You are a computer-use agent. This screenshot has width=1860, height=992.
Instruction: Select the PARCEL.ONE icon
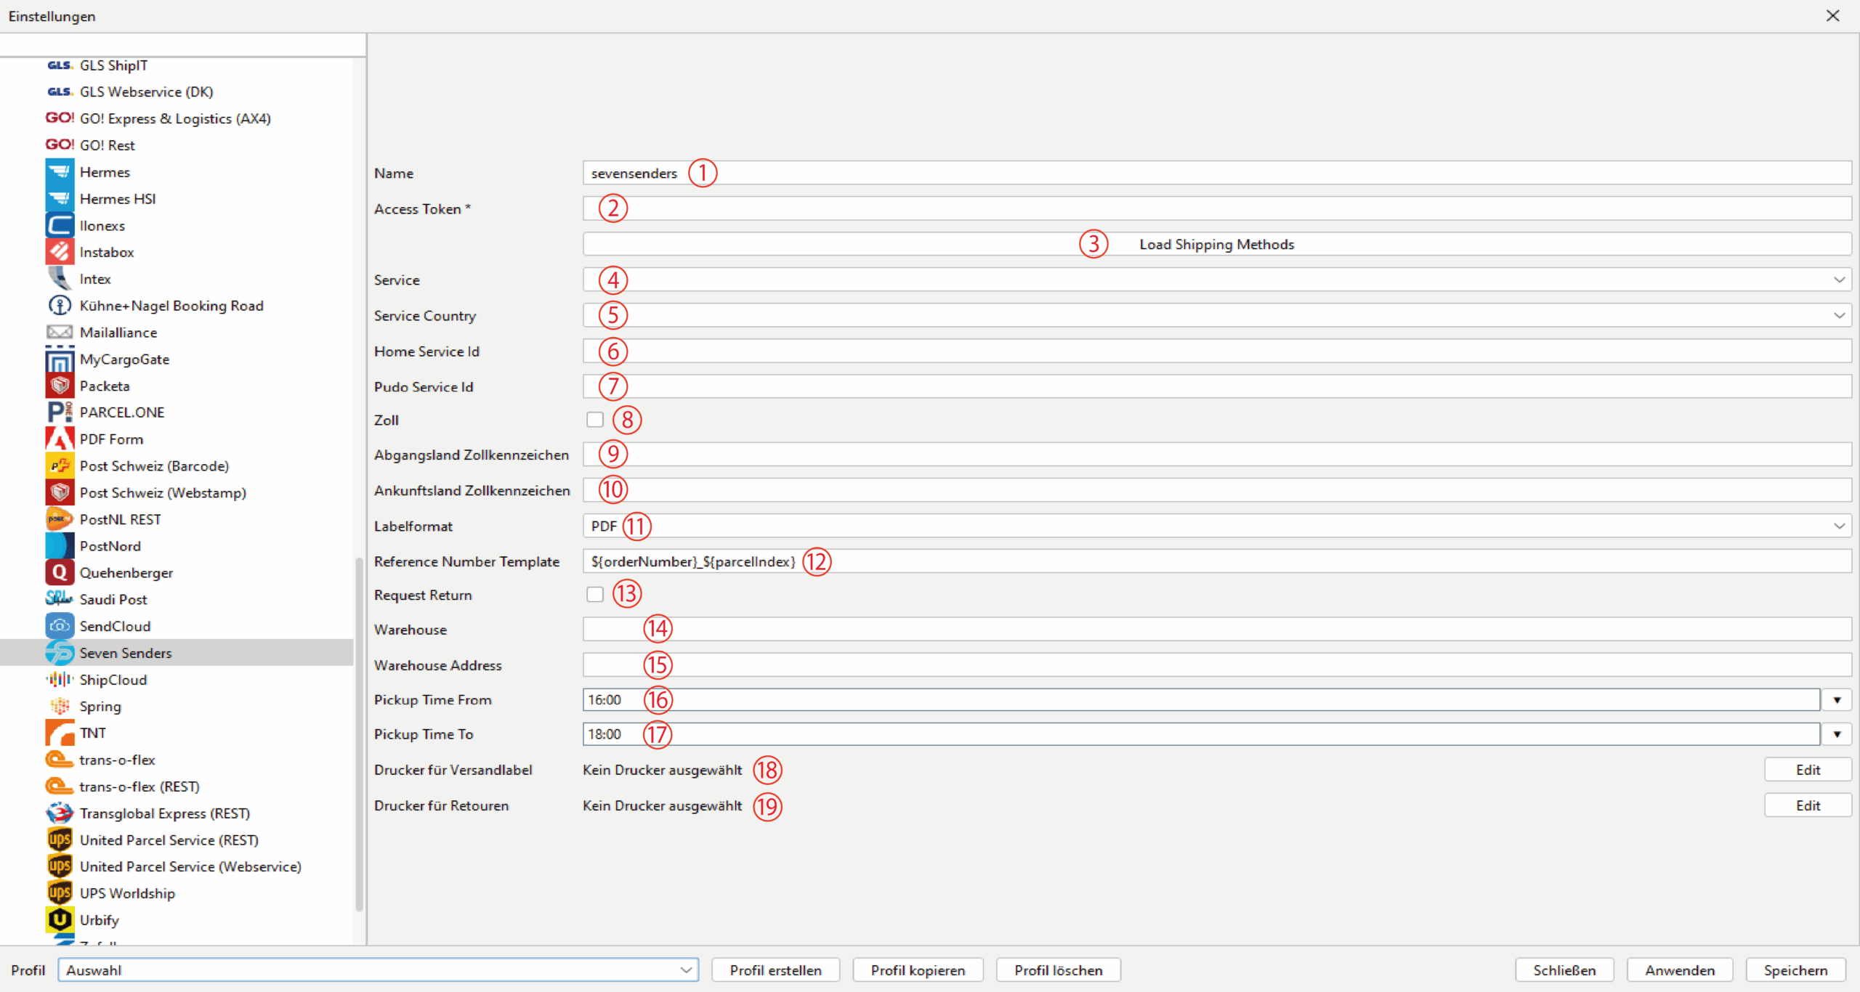(60, 412)
